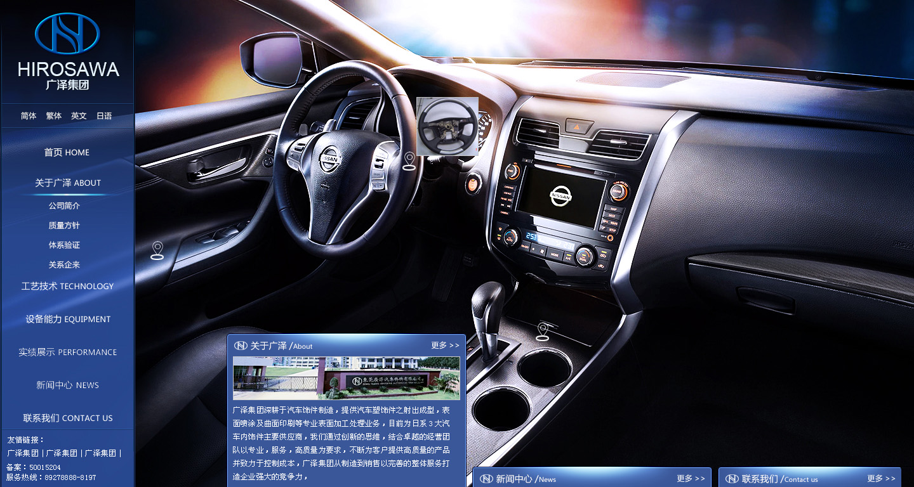Screen dimensions: 914x487
Task: Click 更多 >> in the 关于广泽 About panel
Action: pyautogui.click(x=445, y=346)
